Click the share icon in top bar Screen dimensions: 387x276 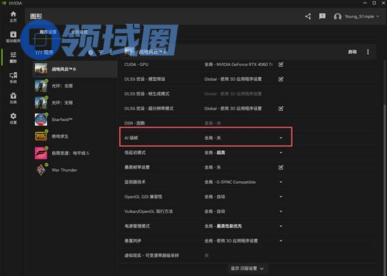308,16
